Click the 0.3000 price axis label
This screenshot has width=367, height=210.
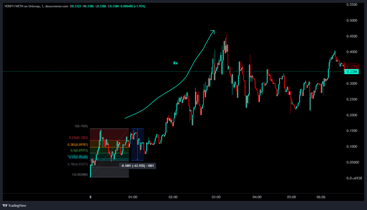click(x=351, y=83)
